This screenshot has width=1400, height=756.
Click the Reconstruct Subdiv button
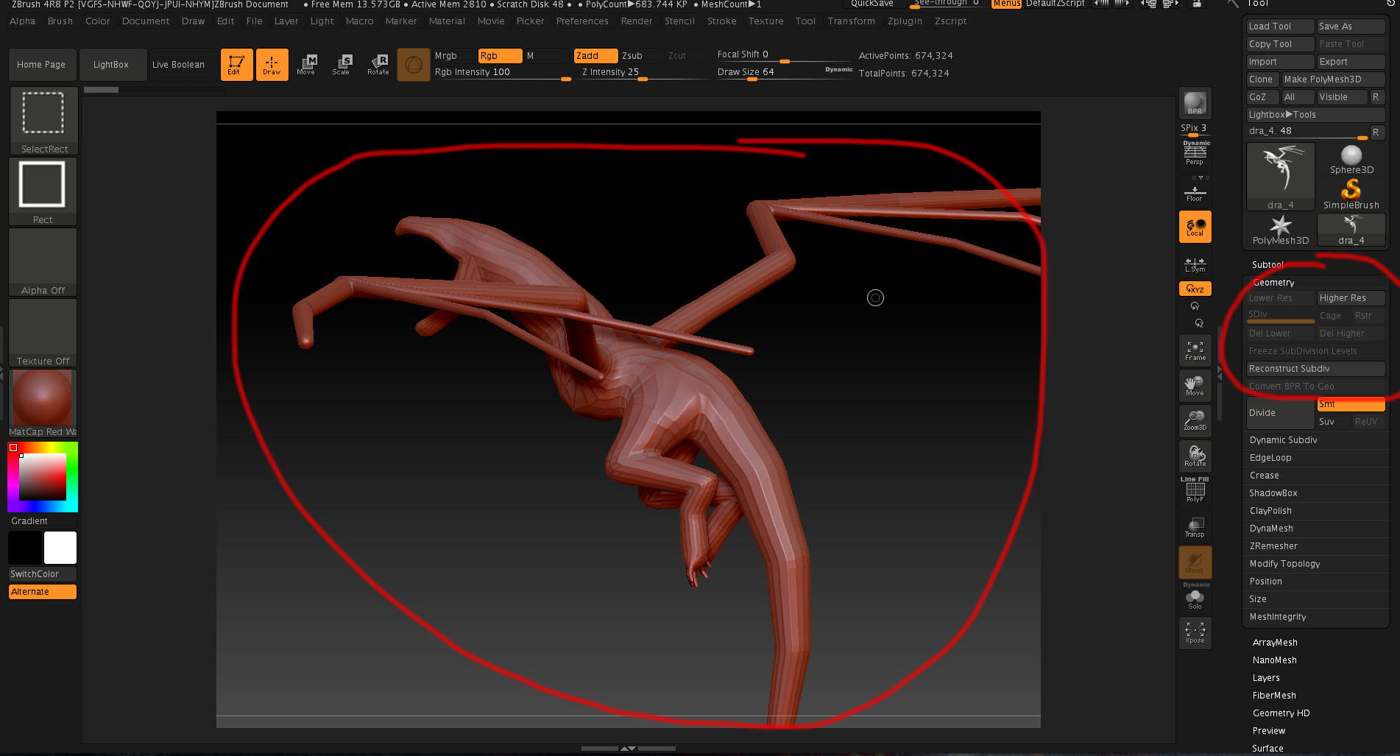[x=1315, y=369]
